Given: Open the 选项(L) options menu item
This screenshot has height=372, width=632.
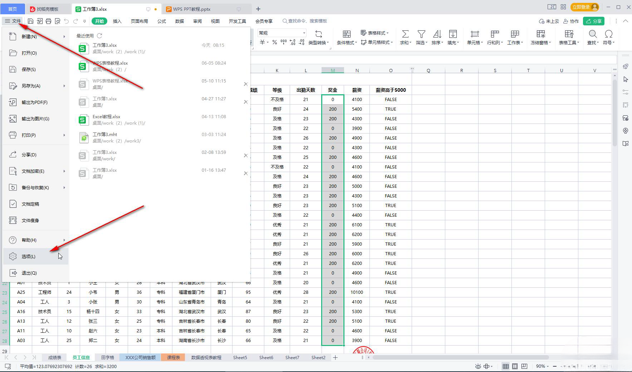Looking at the screenshot, I should coord(36,256).
